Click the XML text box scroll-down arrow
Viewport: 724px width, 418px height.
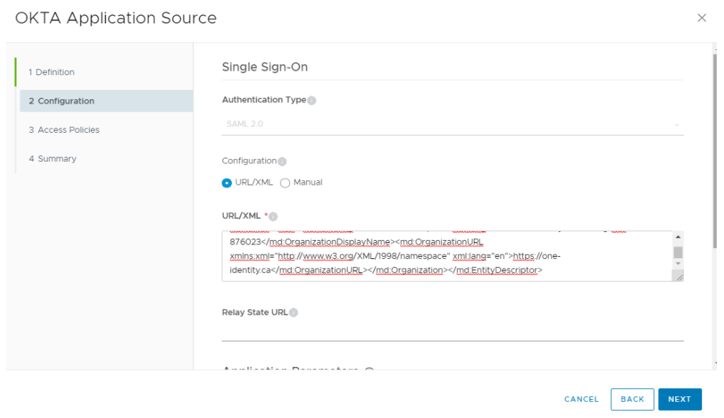[678, 263]
